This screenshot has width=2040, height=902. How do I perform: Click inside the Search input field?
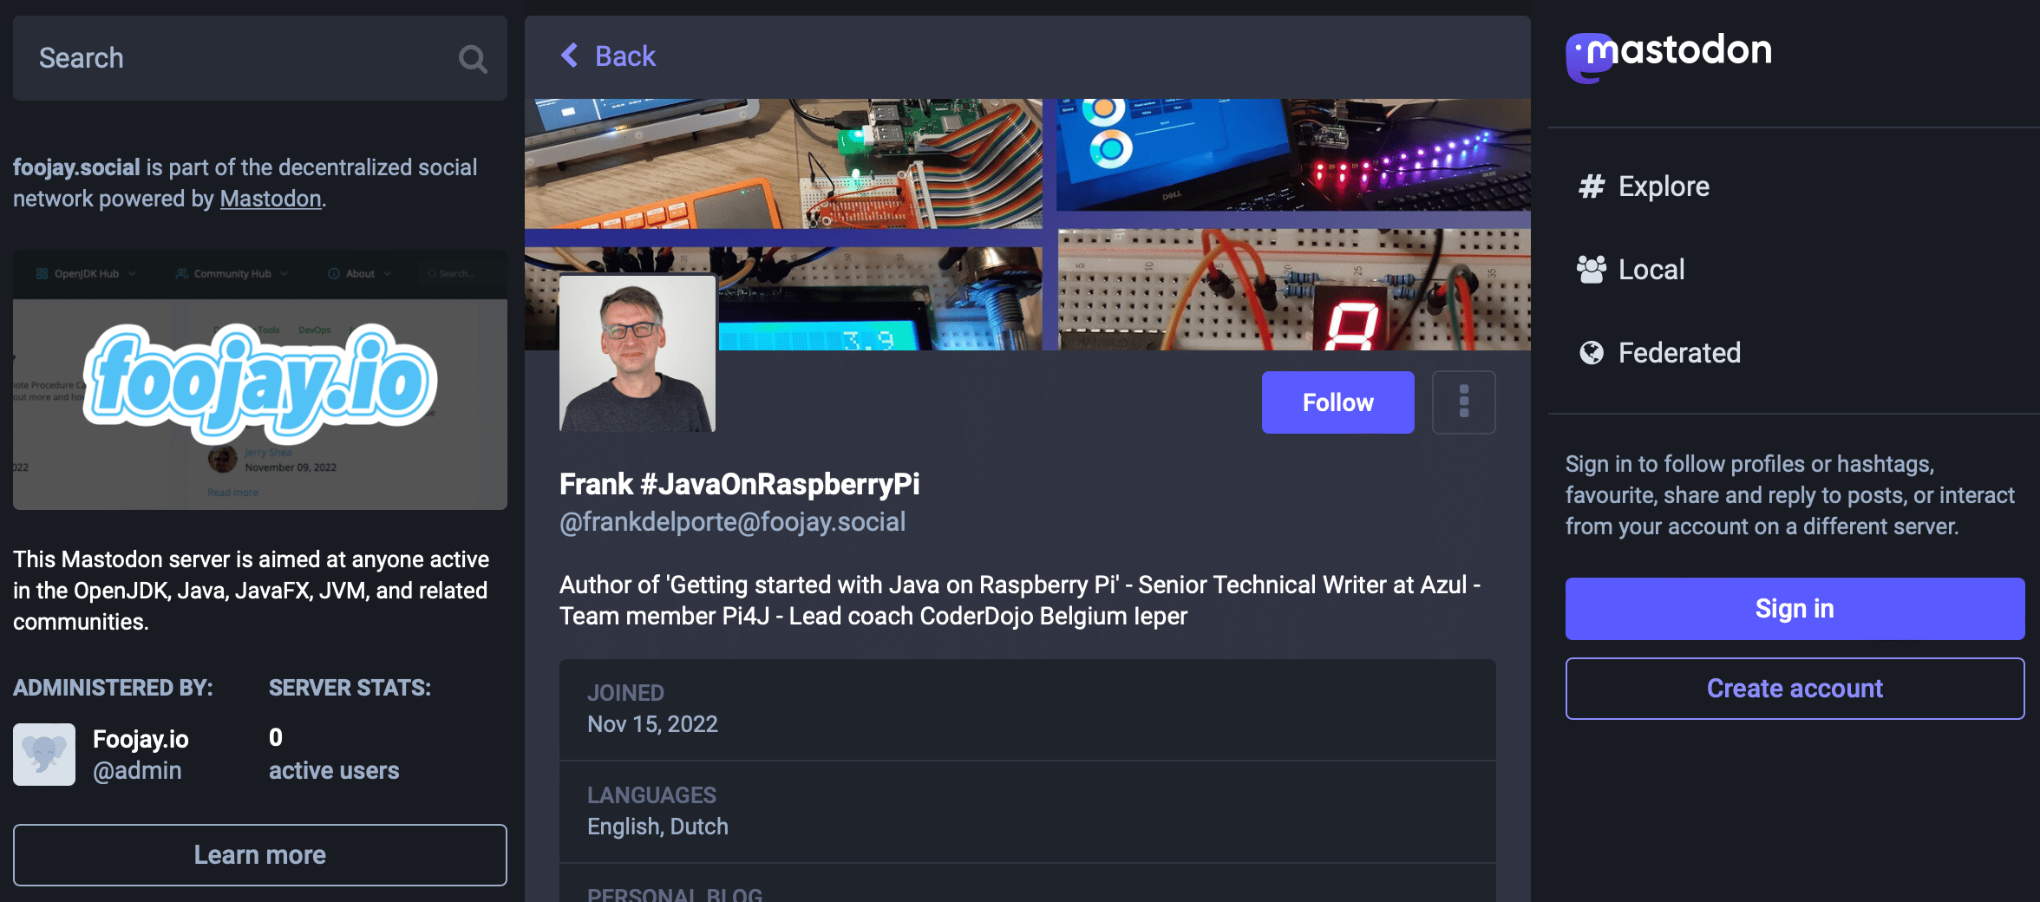click(x=217, y=58)
